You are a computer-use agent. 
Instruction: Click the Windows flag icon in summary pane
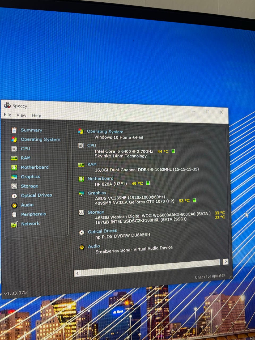click(81, 131)
